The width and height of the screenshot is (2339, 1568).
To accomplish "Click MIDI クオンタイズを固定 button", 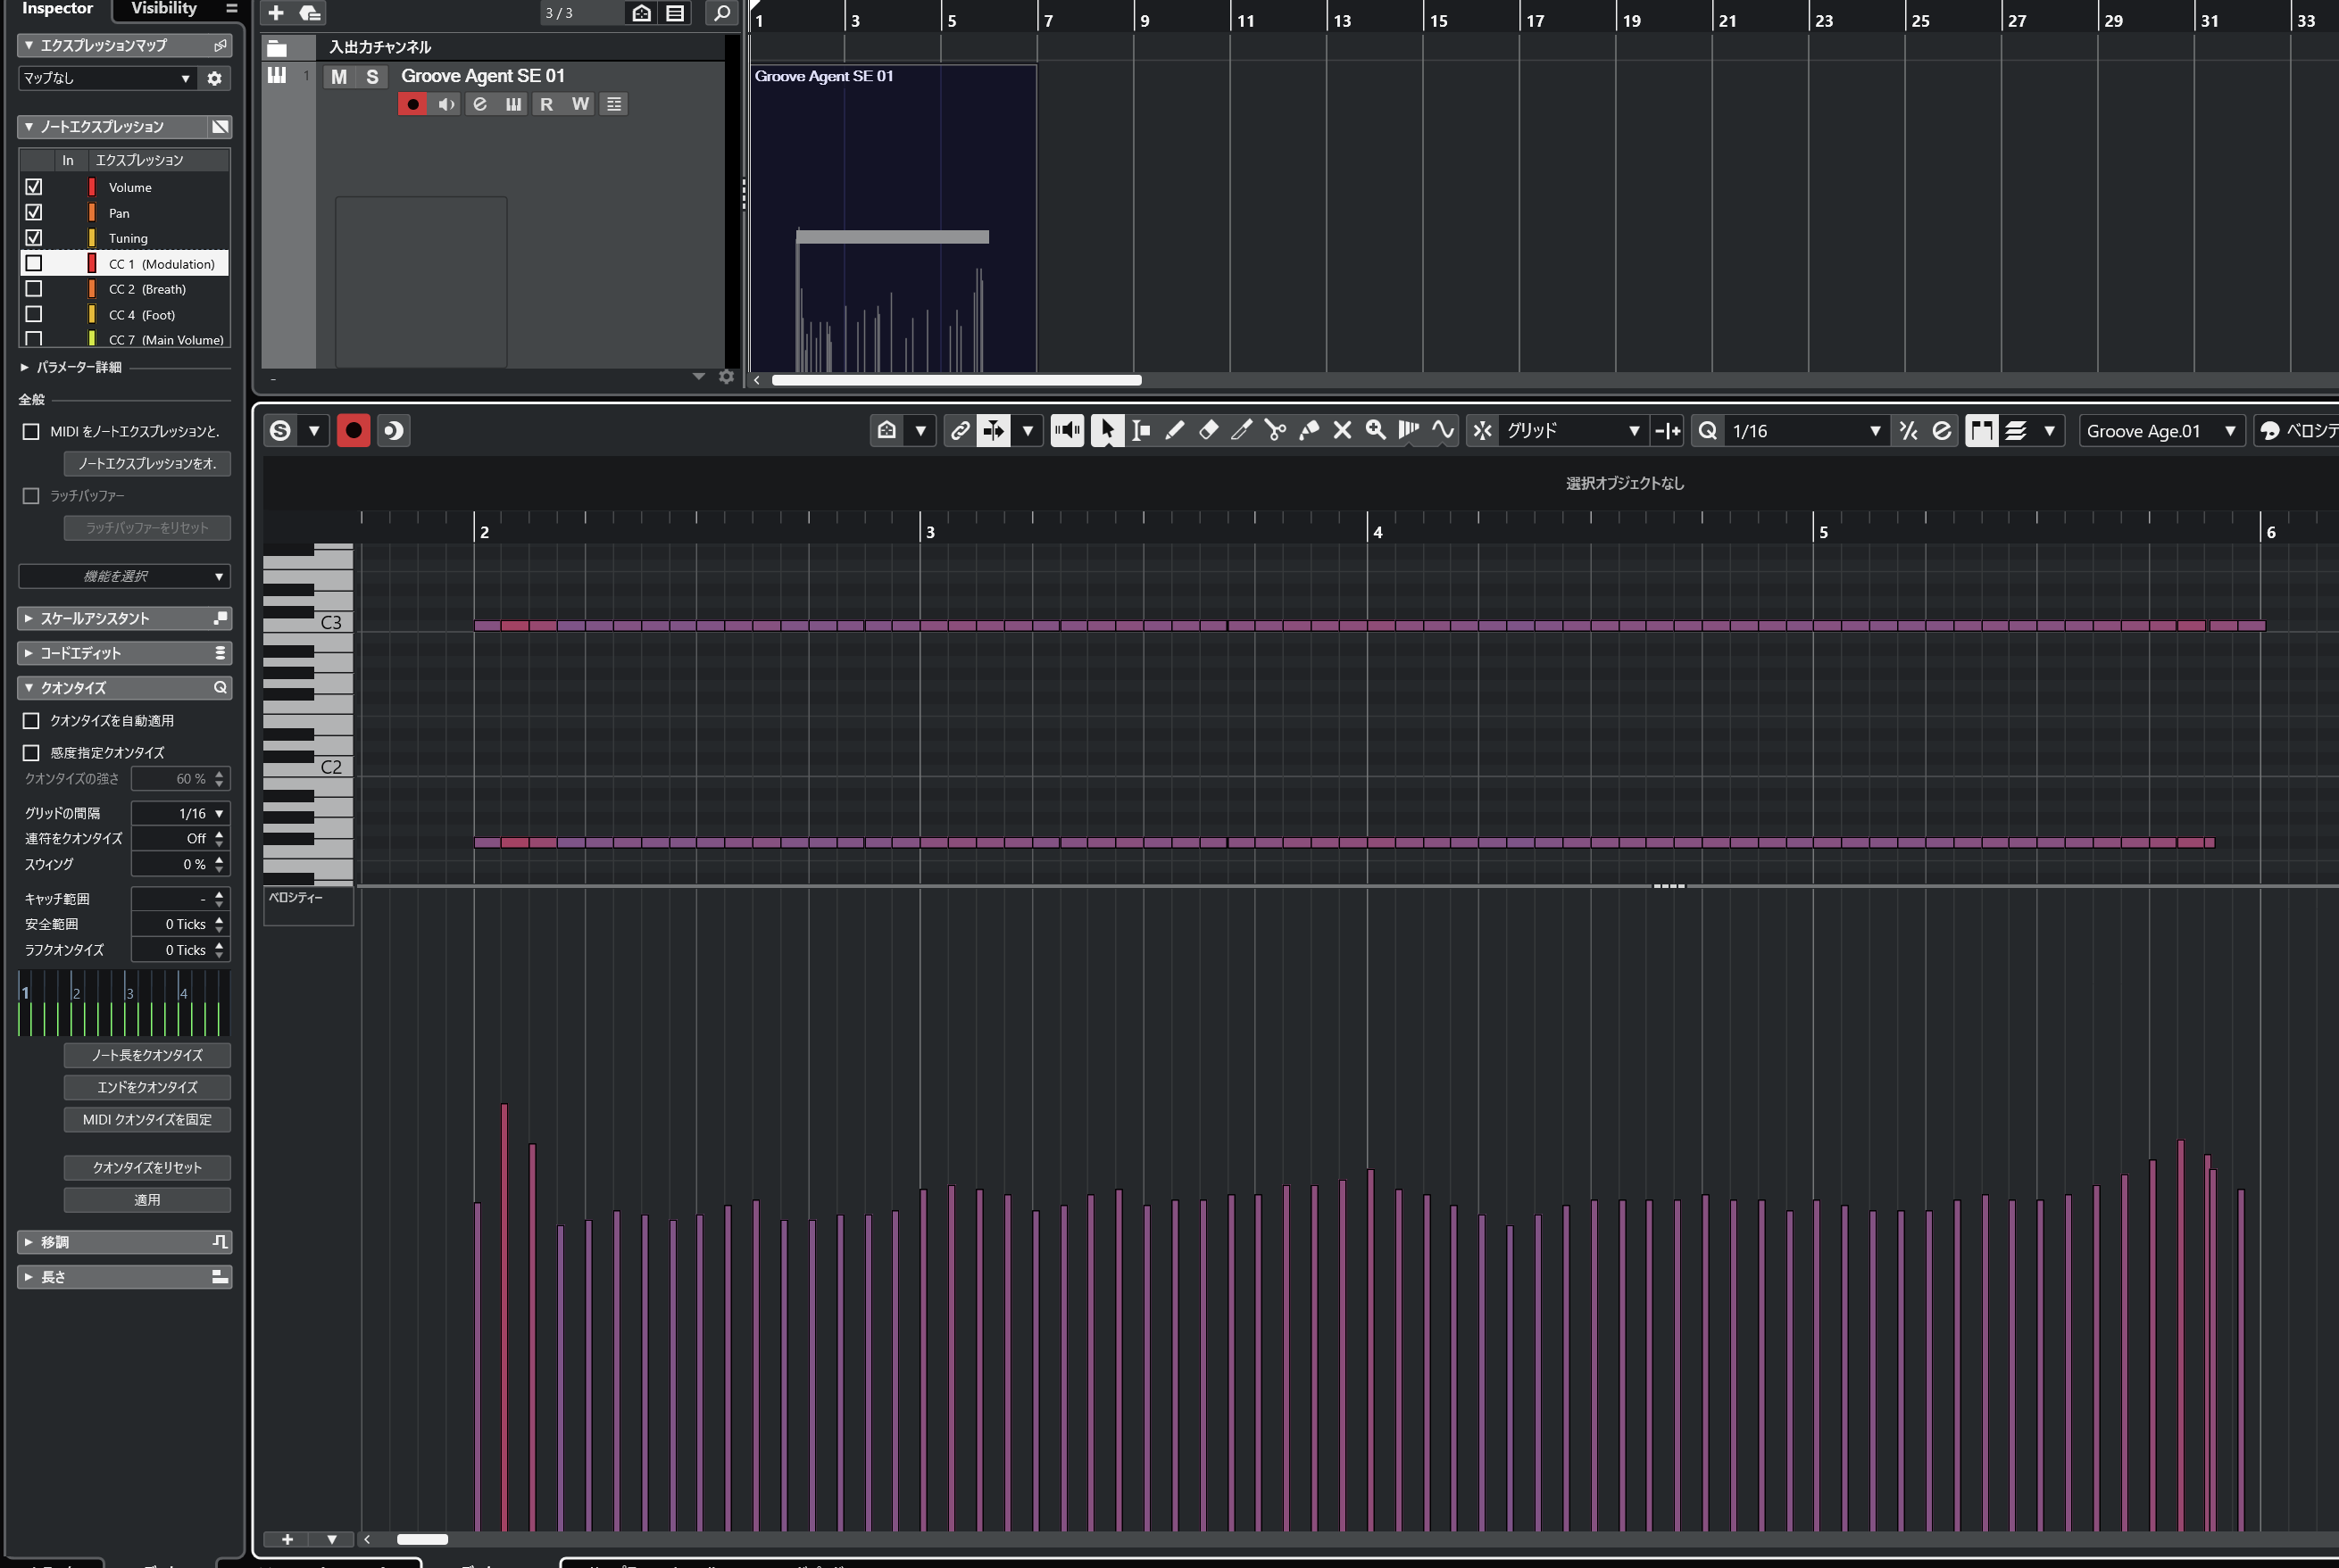I will click(x=147, y=1119).
